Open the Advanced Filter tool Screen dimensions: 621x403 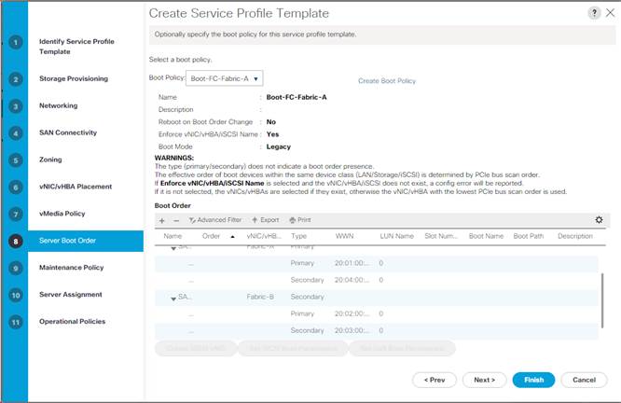tap(215, 220)
